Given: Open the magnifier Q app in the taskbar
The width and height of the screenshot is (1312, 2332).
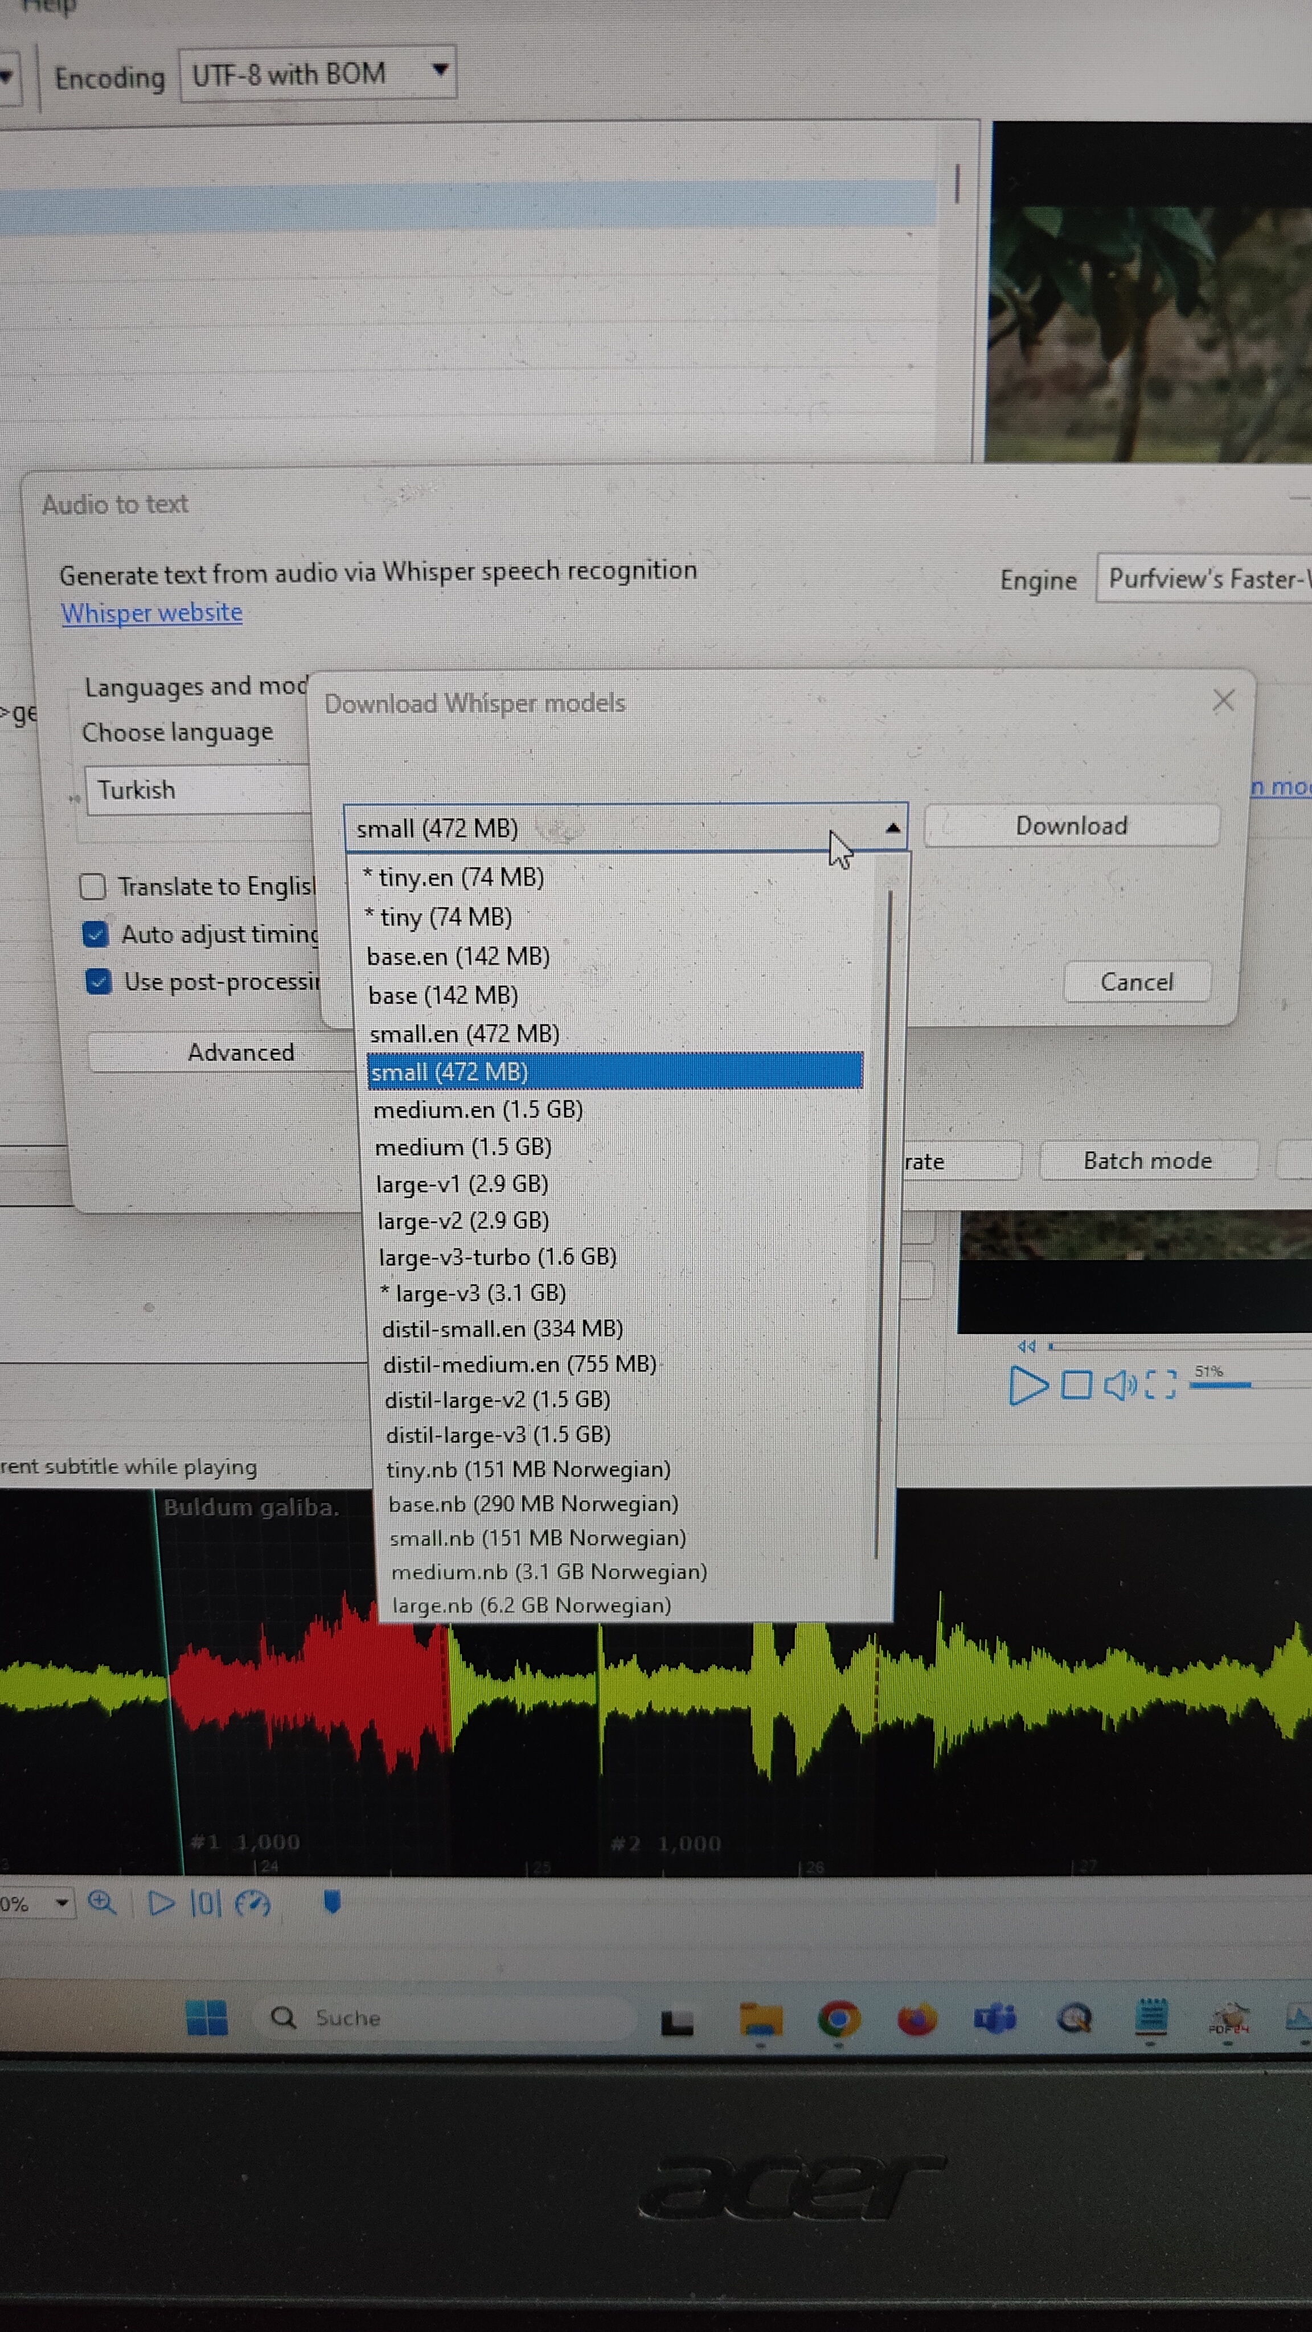Looking at the screenshot, I should (1074, 2019).
